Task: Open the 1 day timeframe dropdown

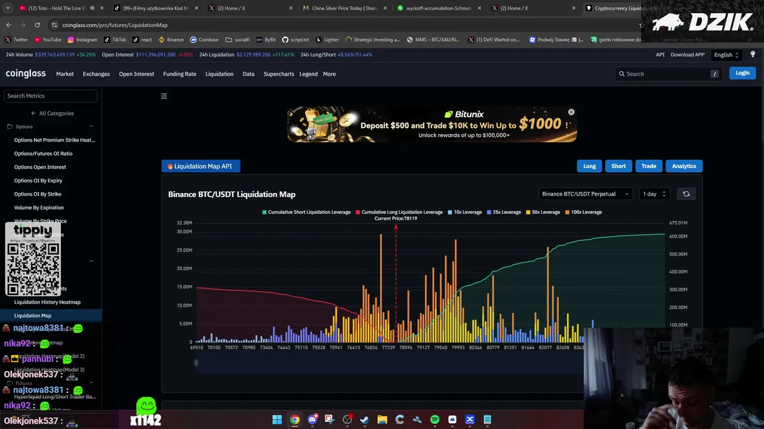Action: click(654, 194)
